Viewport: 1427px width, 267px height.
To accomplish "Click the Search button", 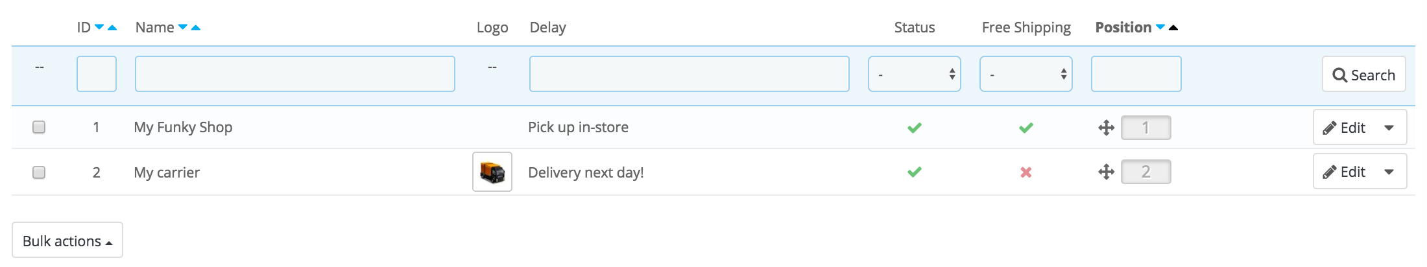I will pos(1363,75).
